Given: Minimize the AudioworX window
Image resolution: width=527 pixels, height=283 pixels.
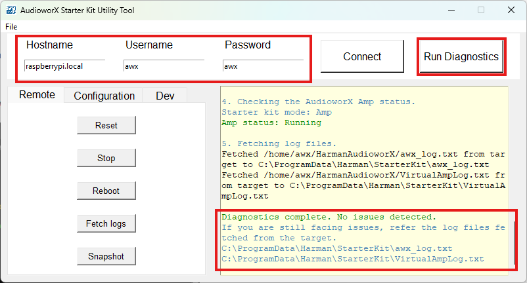Looking at the screenshot, I should tap(451, 10).
